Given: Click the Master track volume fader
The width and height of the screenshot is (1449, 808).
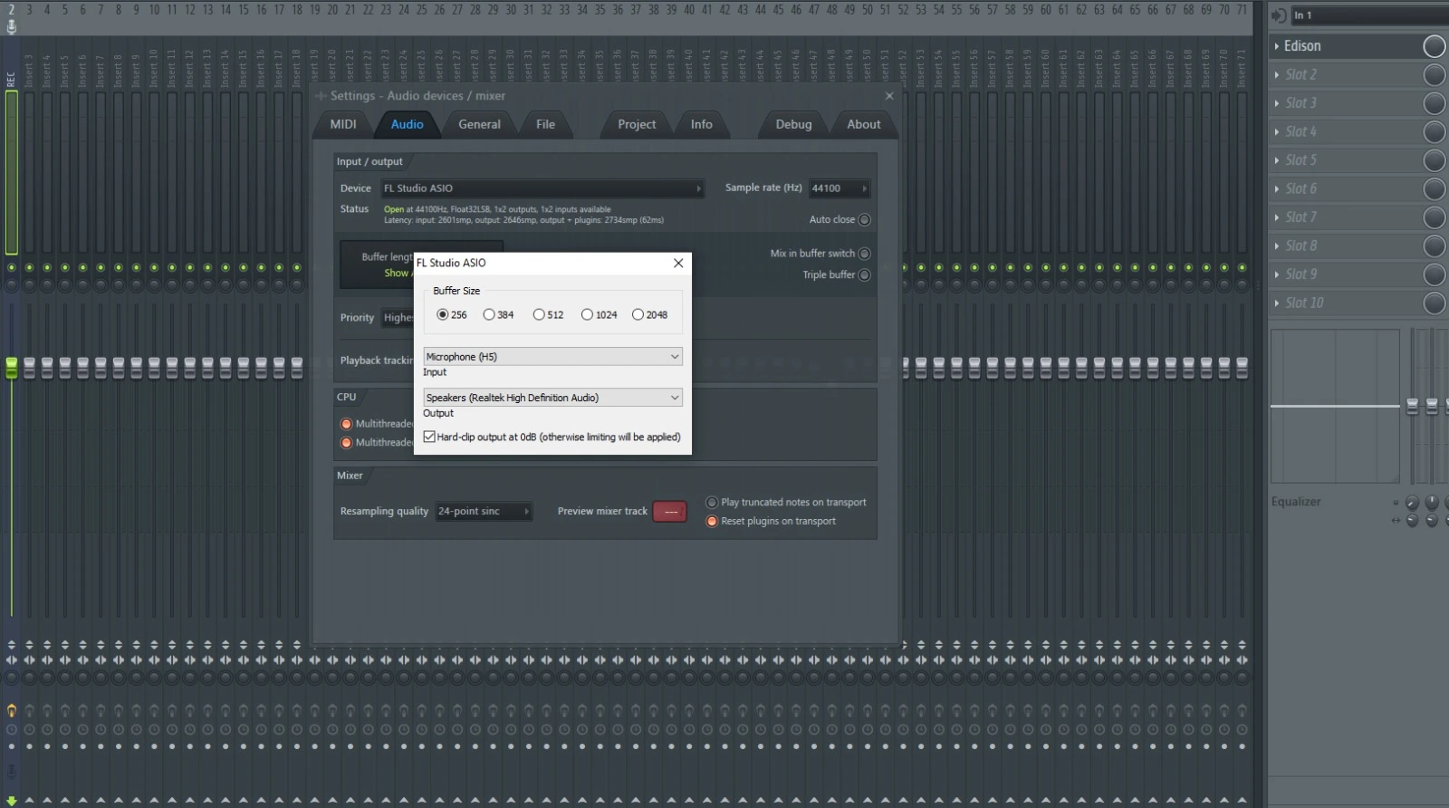Looking at the screenshot, I should pos(12,367).
